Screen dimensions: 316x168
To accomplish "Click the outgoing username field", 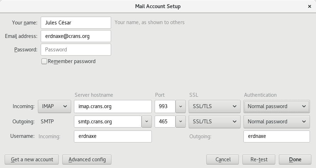I will 276,136.
